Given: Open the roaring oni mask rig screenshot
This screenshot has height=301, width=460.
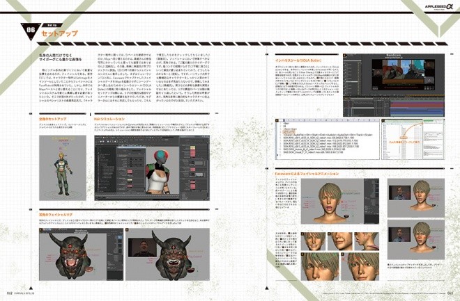Looking at the screenshot, I should coord(82,254).
